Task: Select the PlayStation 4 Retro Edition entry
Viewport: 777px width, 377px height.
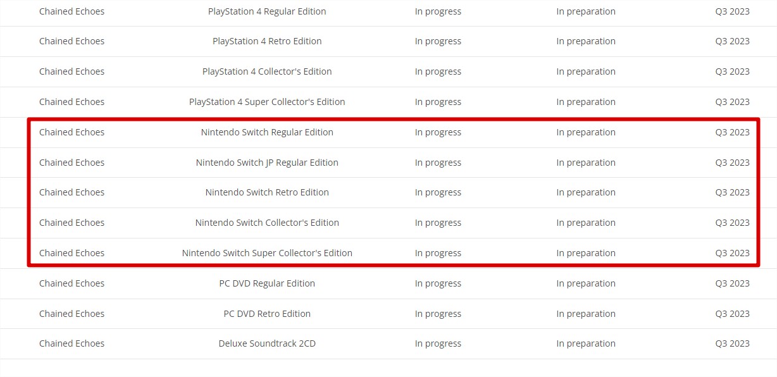Action: (x=267, y=41)
